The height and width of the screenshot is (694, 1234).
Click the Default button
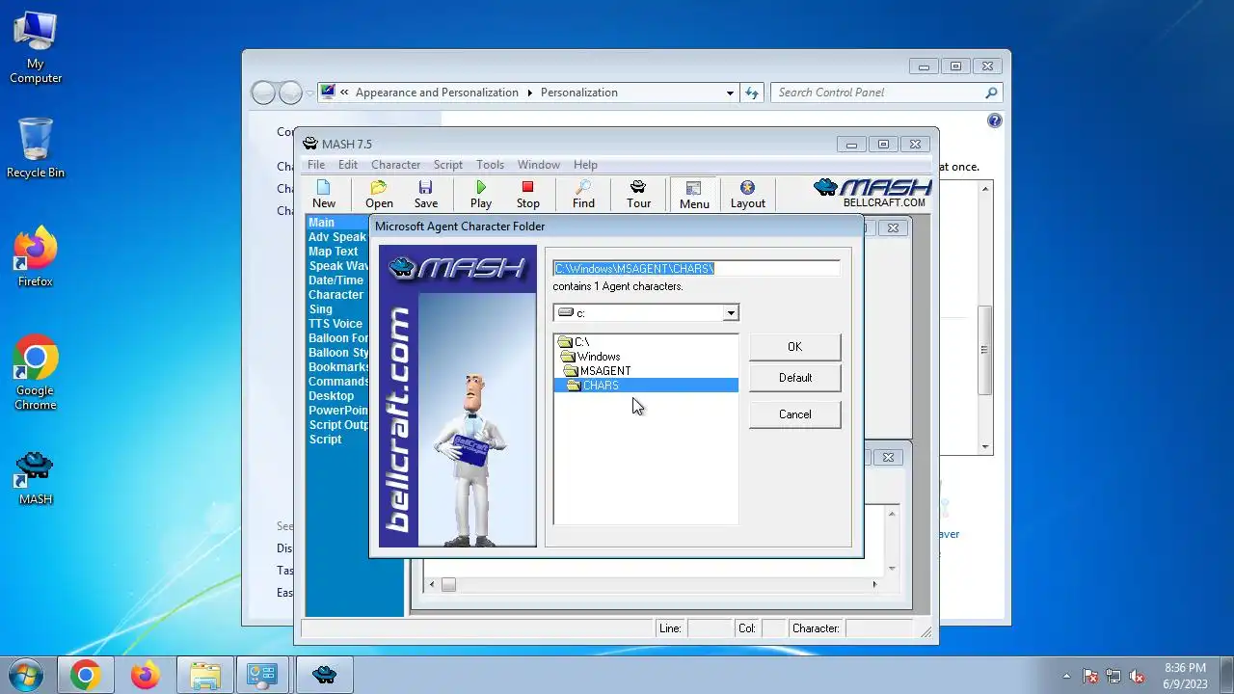pos(794,378)
